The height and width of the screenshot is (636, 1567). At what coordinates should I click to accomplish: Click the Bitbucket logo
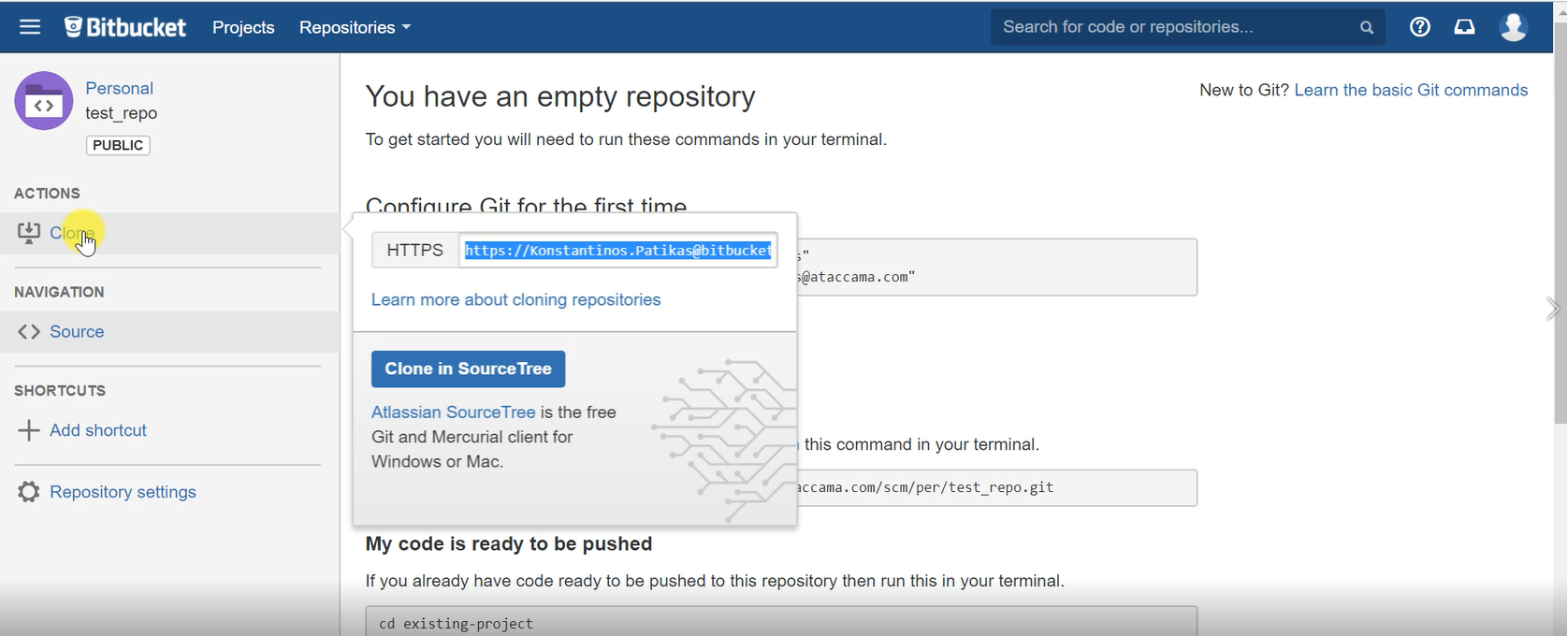(x=125, y=27)
